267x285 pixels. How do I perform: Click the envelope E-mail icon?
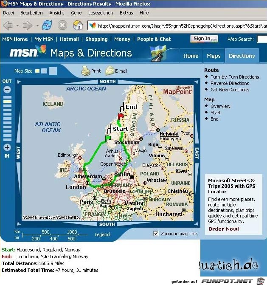click(110, 71)
